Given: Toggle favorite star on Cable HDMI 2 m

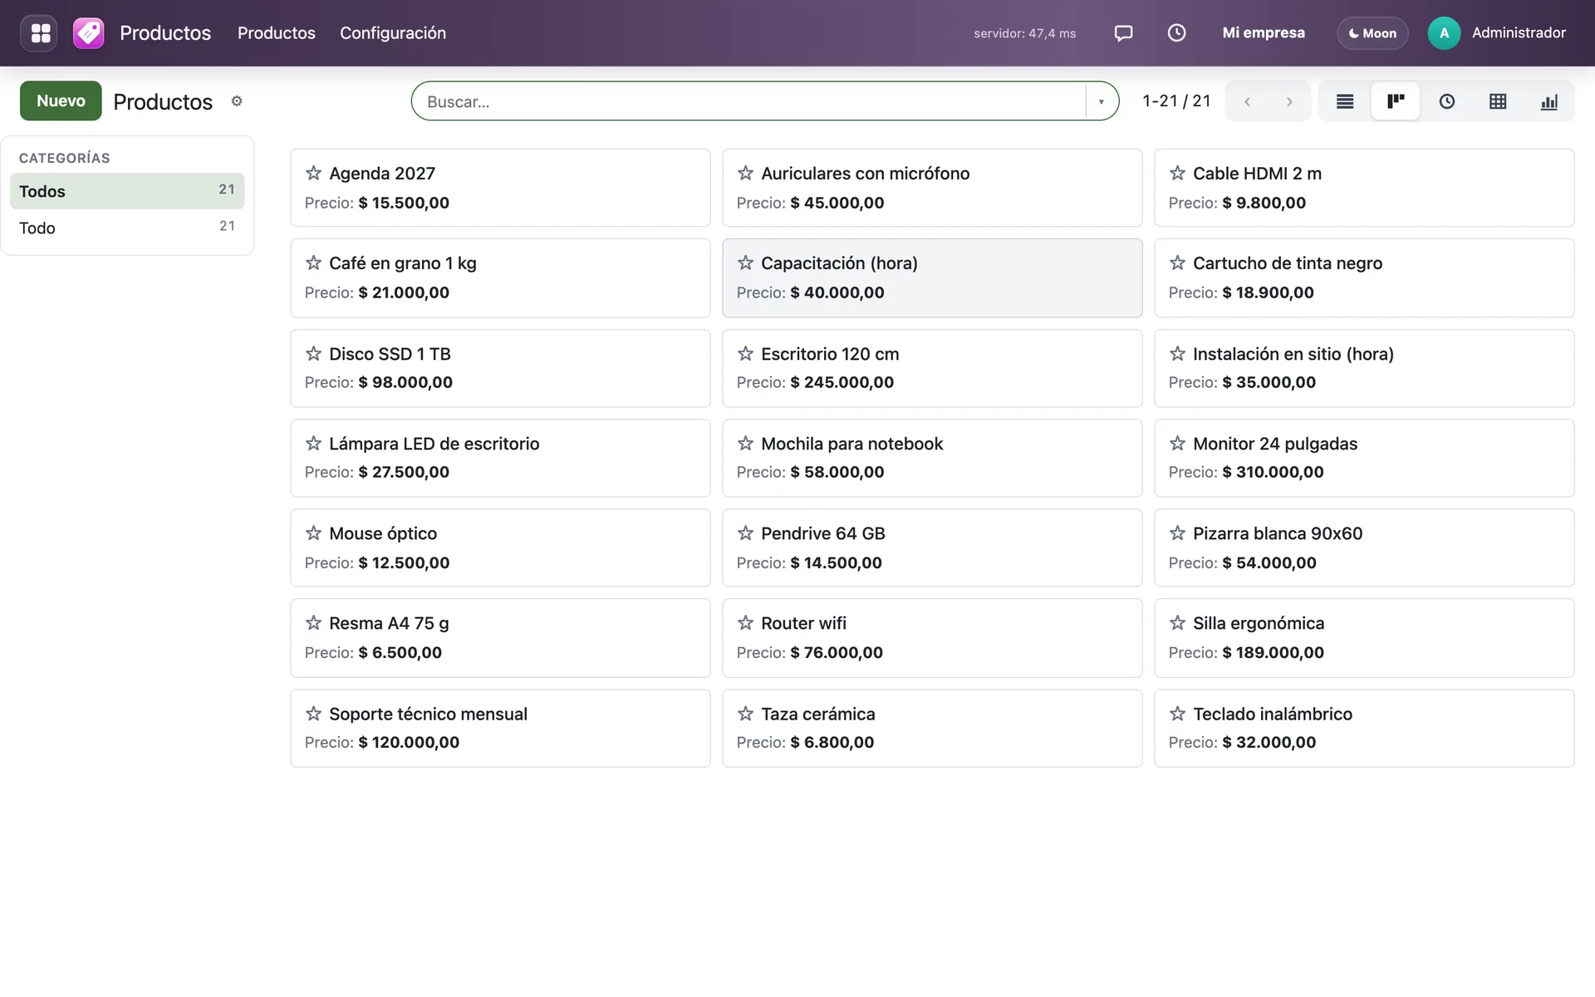Looking at the screenshot, I should [1177, 173].
